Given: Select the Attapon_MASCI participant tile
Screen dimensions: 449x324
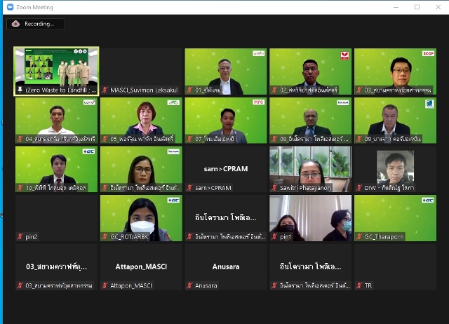Looking at the screenshot, I should [x=141, y=266].
